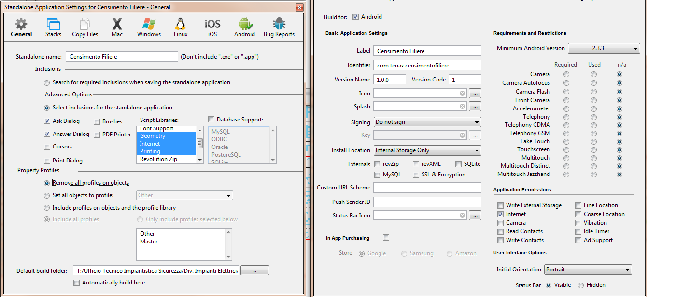Enable the Vibration permission

pyautogui.click(x=578, y=223)
